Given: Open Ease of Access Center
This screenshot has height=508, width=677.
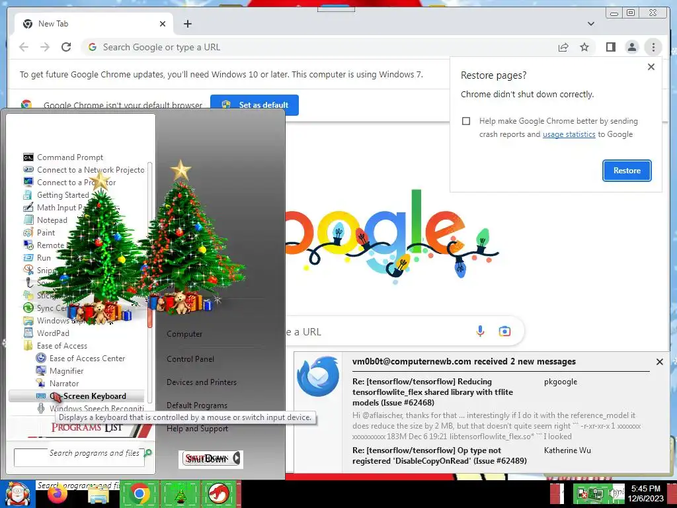Looking at the screenshot, I should coord(80,358).
